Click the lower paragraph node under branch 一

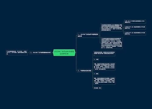coord(112,43)
